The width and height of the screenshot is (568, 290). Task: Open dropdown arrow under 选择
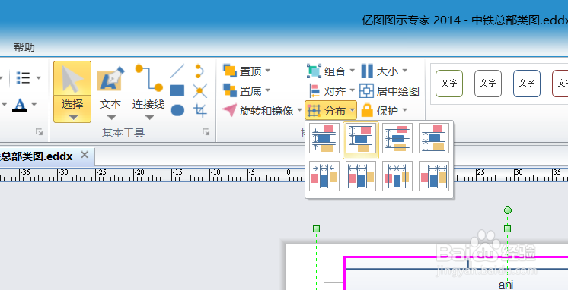pyautogui.click(x=73, y=118)
